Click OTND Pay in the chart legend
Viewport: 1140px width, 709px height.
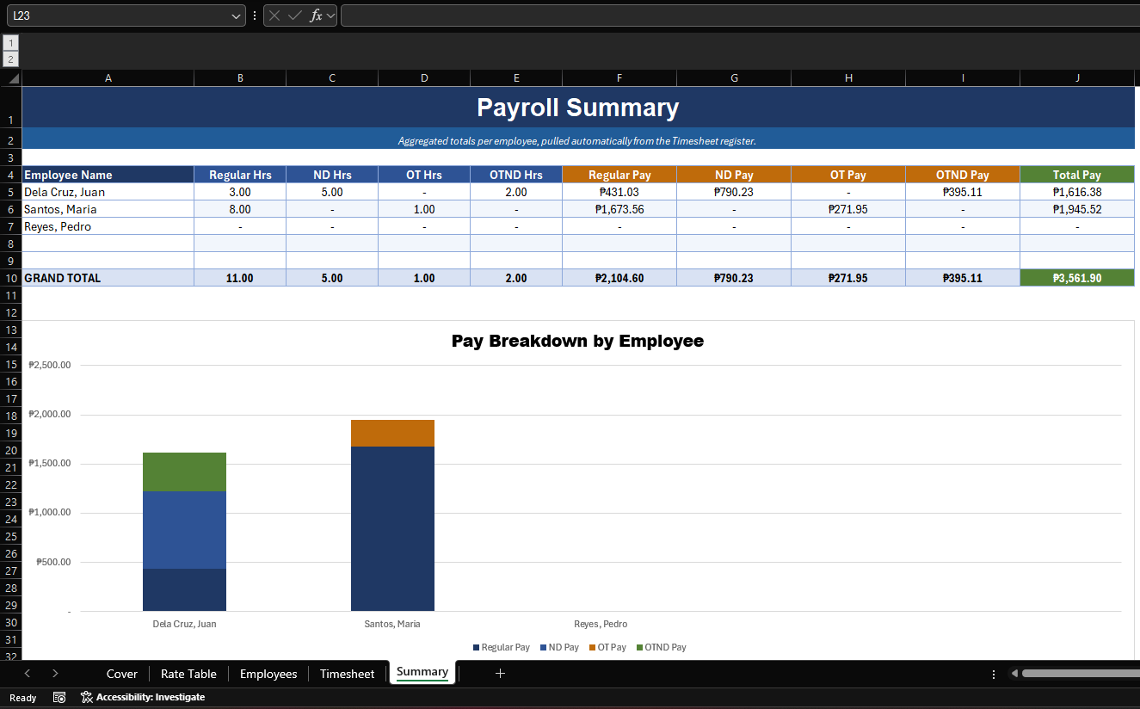662,647
